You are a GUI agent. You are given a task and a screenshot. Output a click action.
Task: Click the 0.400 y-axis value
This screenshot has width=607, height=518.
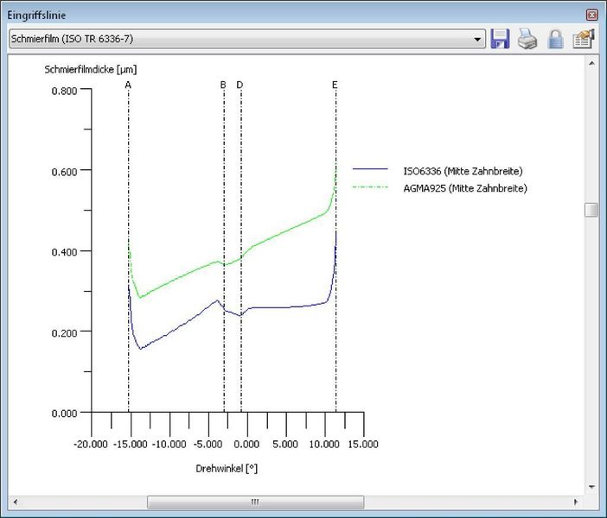point(64,252)
